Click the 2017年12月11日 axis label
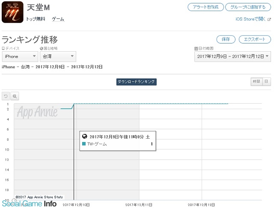Viewport: 274px width, 209px height. pos(139,205)
